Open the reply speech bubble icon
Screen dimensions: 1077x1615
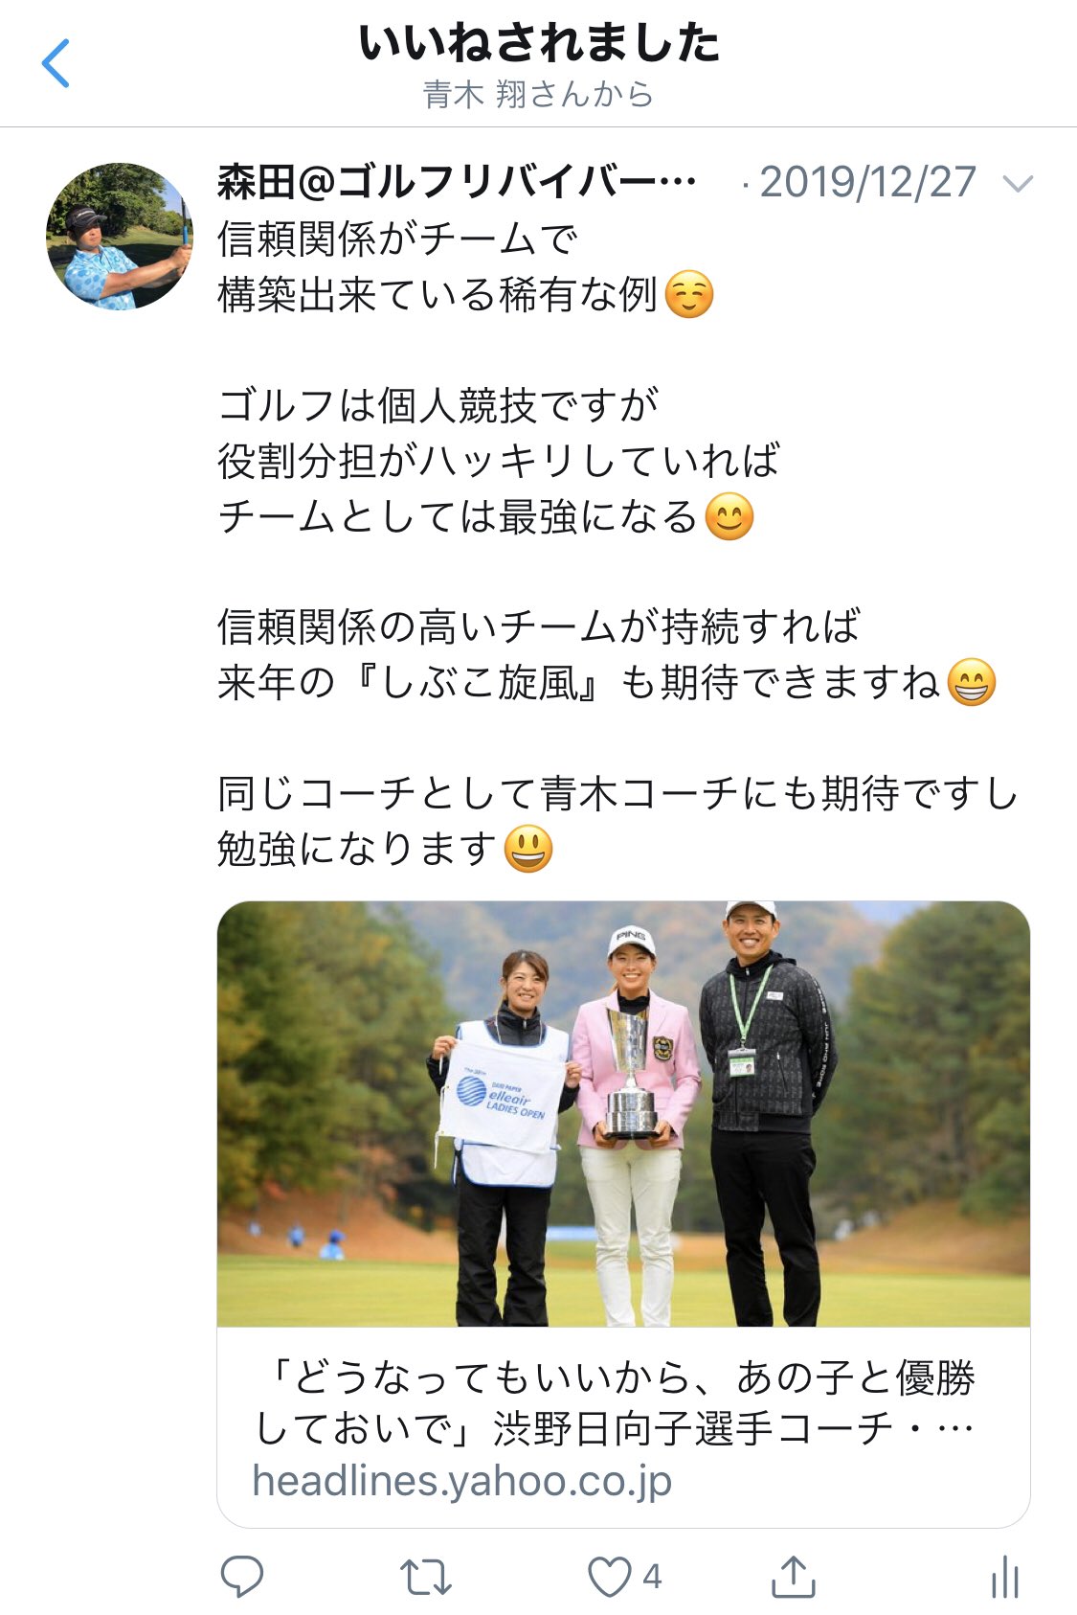(x=241, y=1576)
